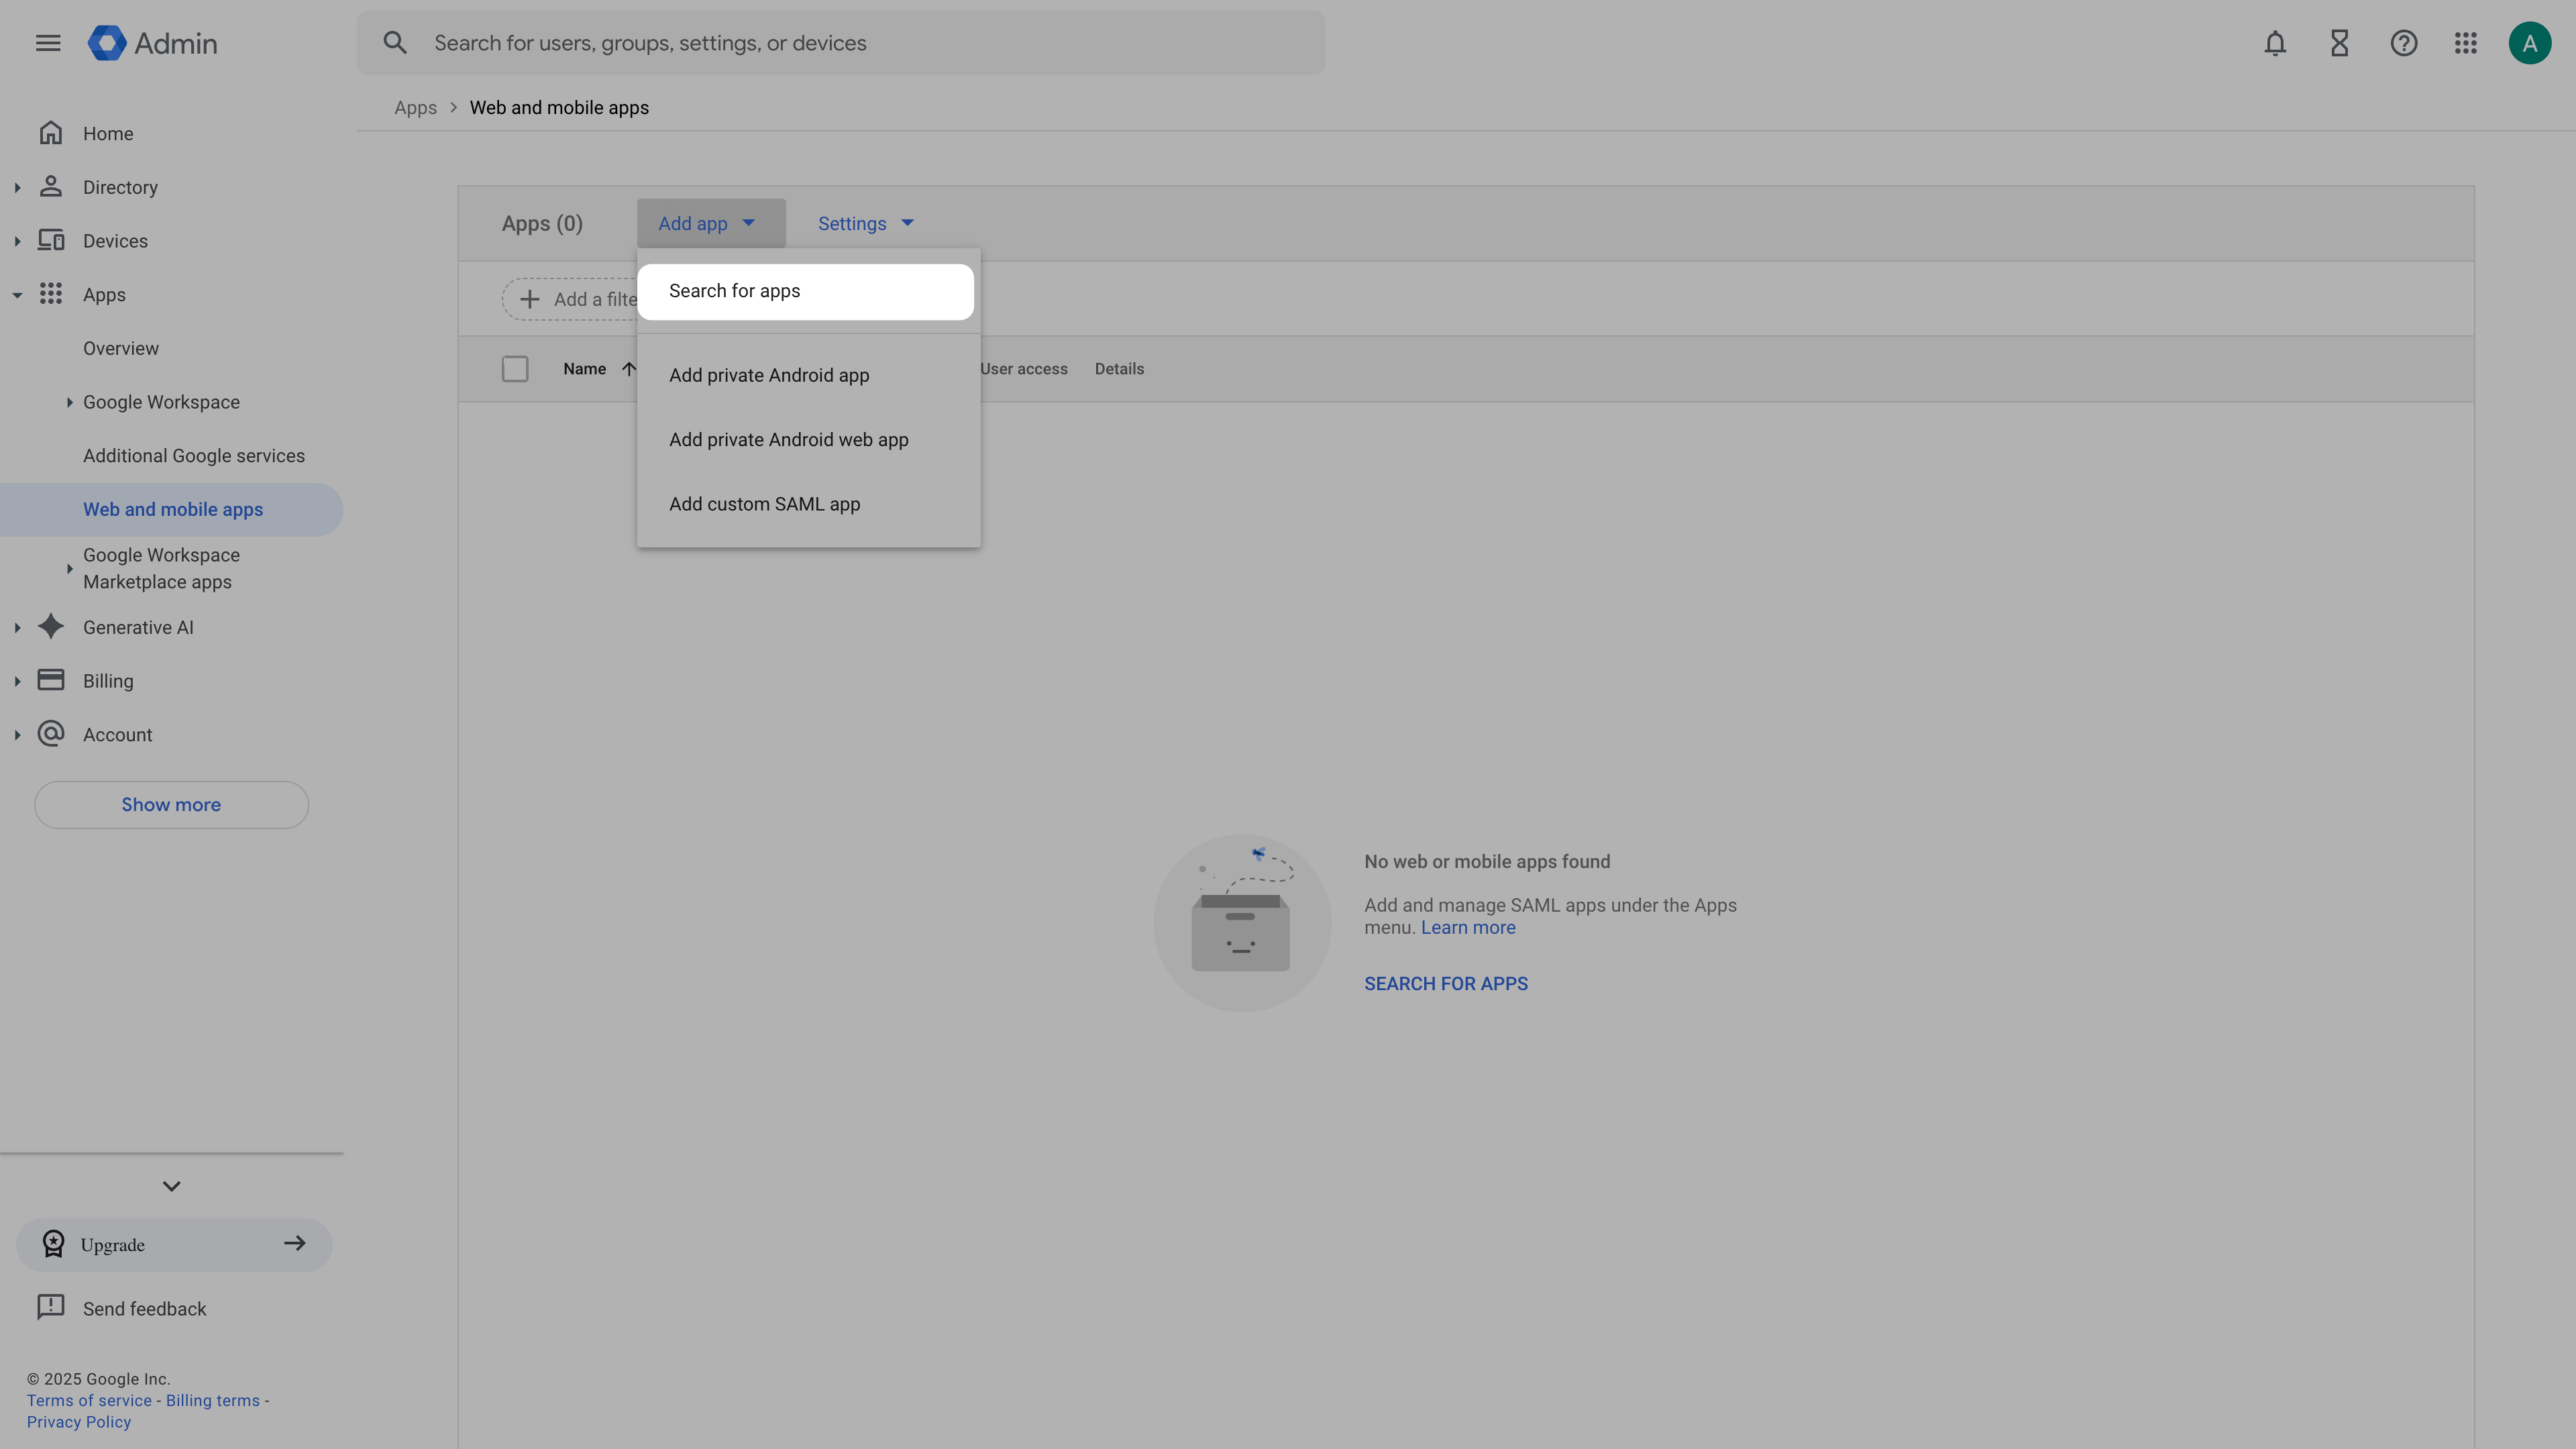
Task: Click the SEARCH FOR APPS link
Action: tap(1445, 983)
